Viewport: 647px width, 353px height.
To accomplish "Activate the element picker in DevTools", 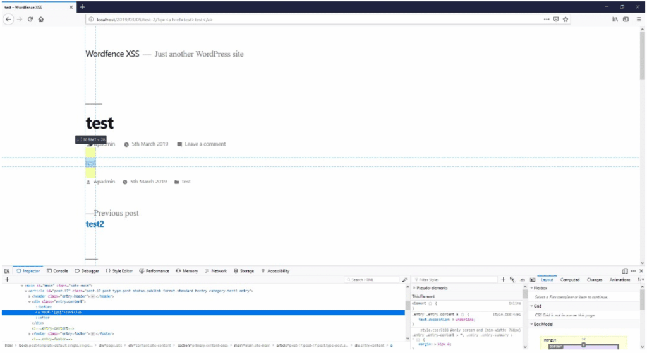I will (x=7, y=271).
